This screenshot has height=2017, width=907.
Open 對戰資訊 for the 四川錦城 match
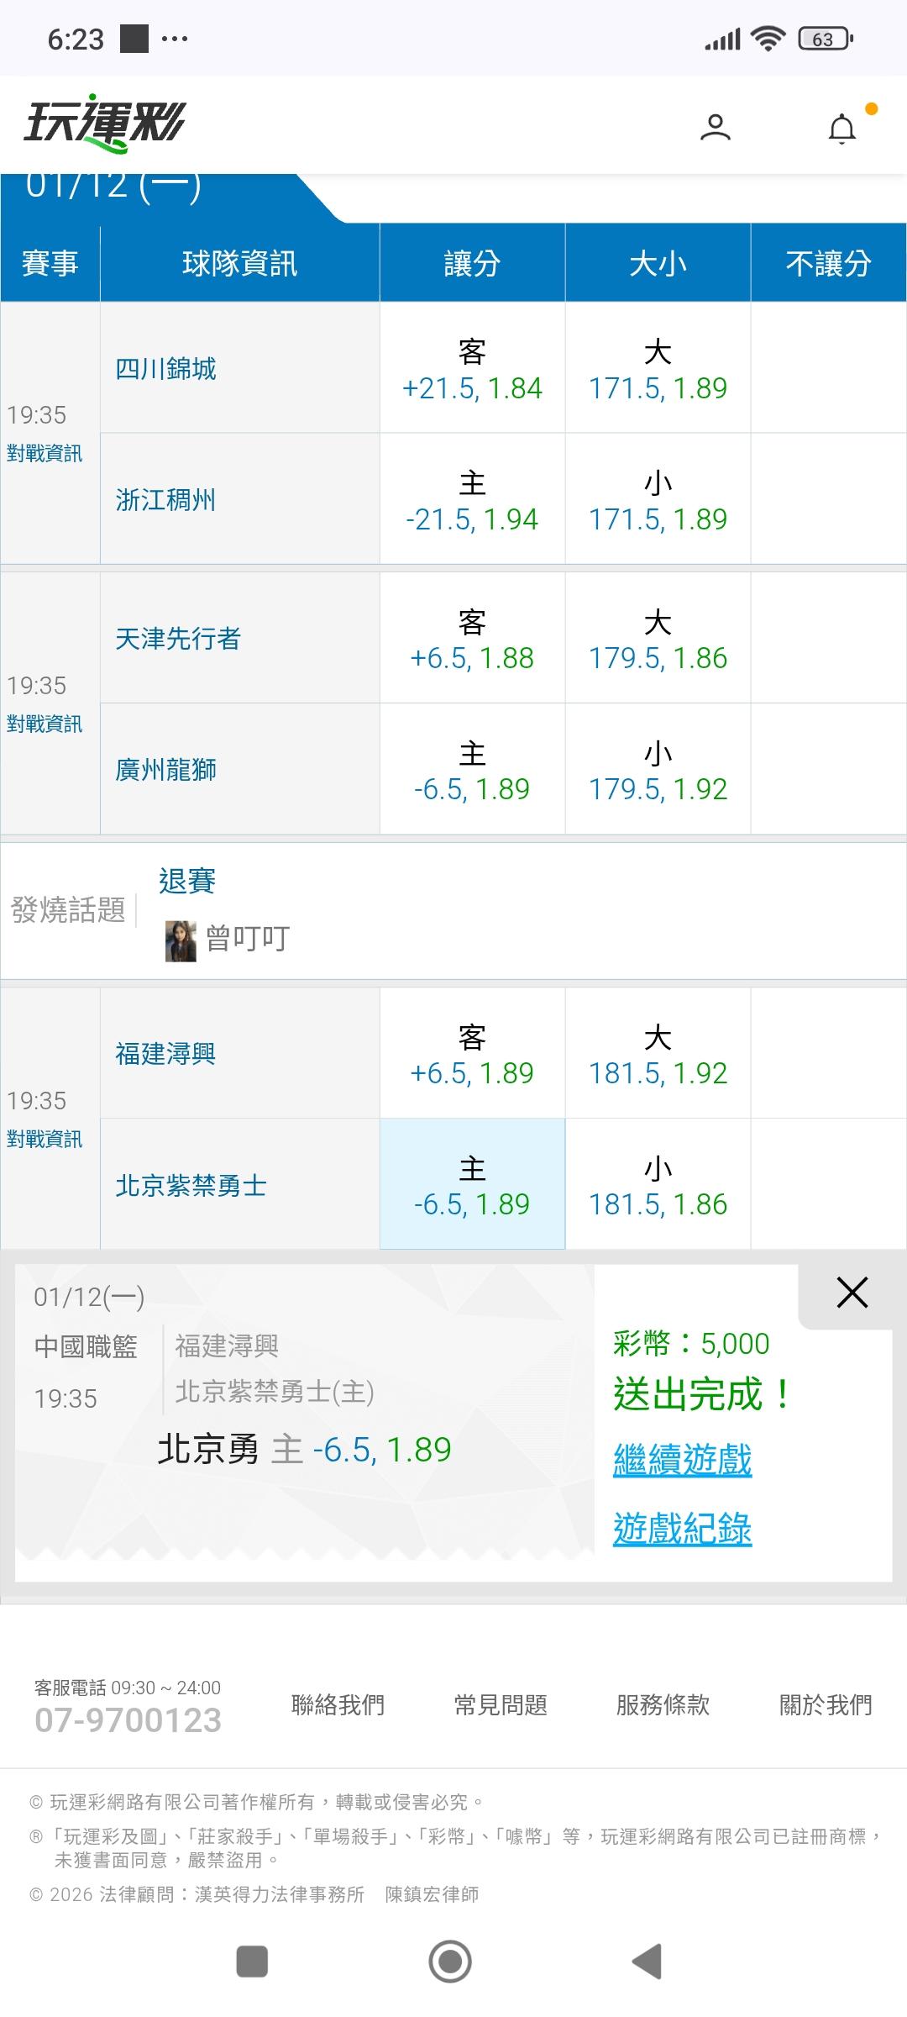click(x=45, y=454)
